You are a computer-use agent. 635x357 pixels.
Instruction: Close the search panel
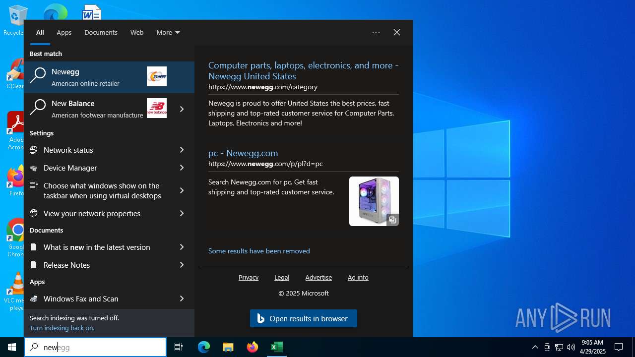397,32
